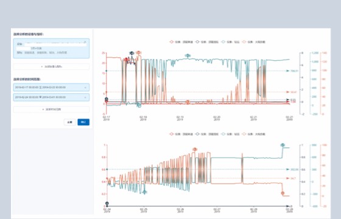The image size is (341, 219).
Task: Click the add time range button
Action: 51,109
